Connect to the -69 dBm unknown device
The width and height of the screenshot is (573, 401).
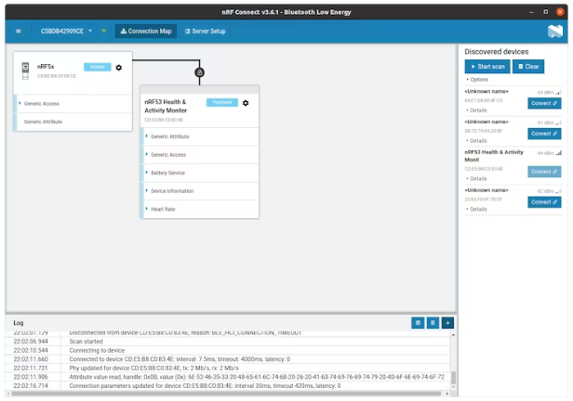coord(544,103)
